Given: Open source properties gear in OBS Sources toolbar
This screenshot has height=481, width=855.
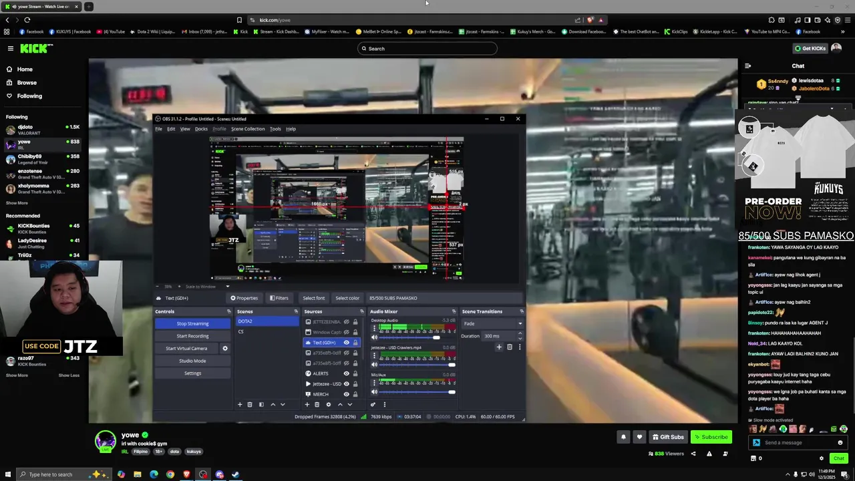Looking at the screenshot, I should tap(328, 404).
